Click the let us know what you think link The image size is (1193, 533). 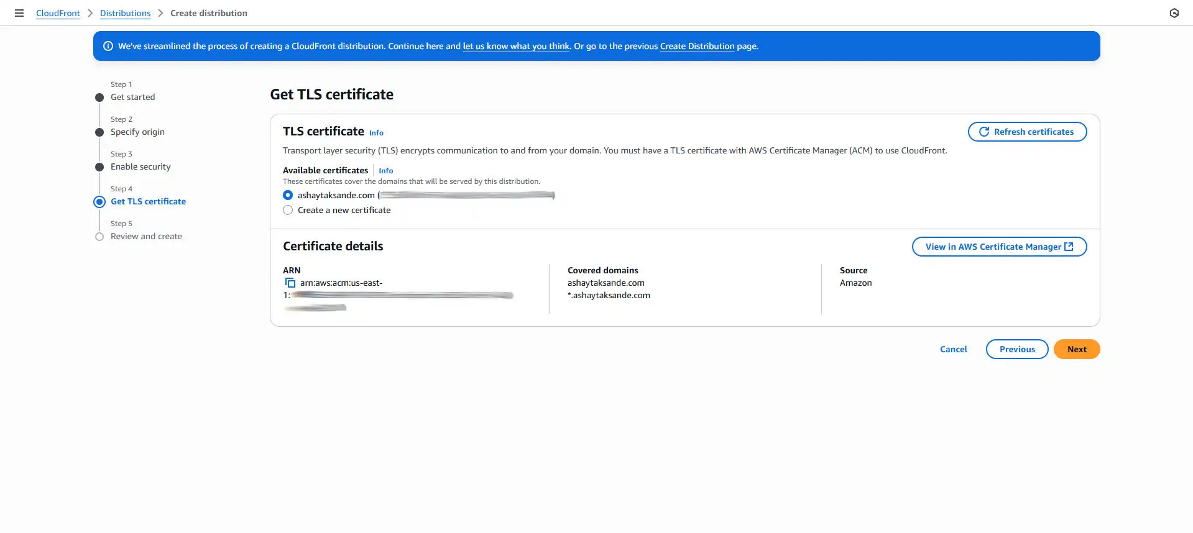point(516,46)
